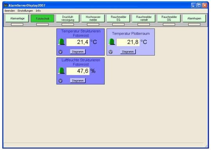
Task: Open Diagramm for Temperatur Strukturieren Fotoresist
Action: (x=78, y=52)
